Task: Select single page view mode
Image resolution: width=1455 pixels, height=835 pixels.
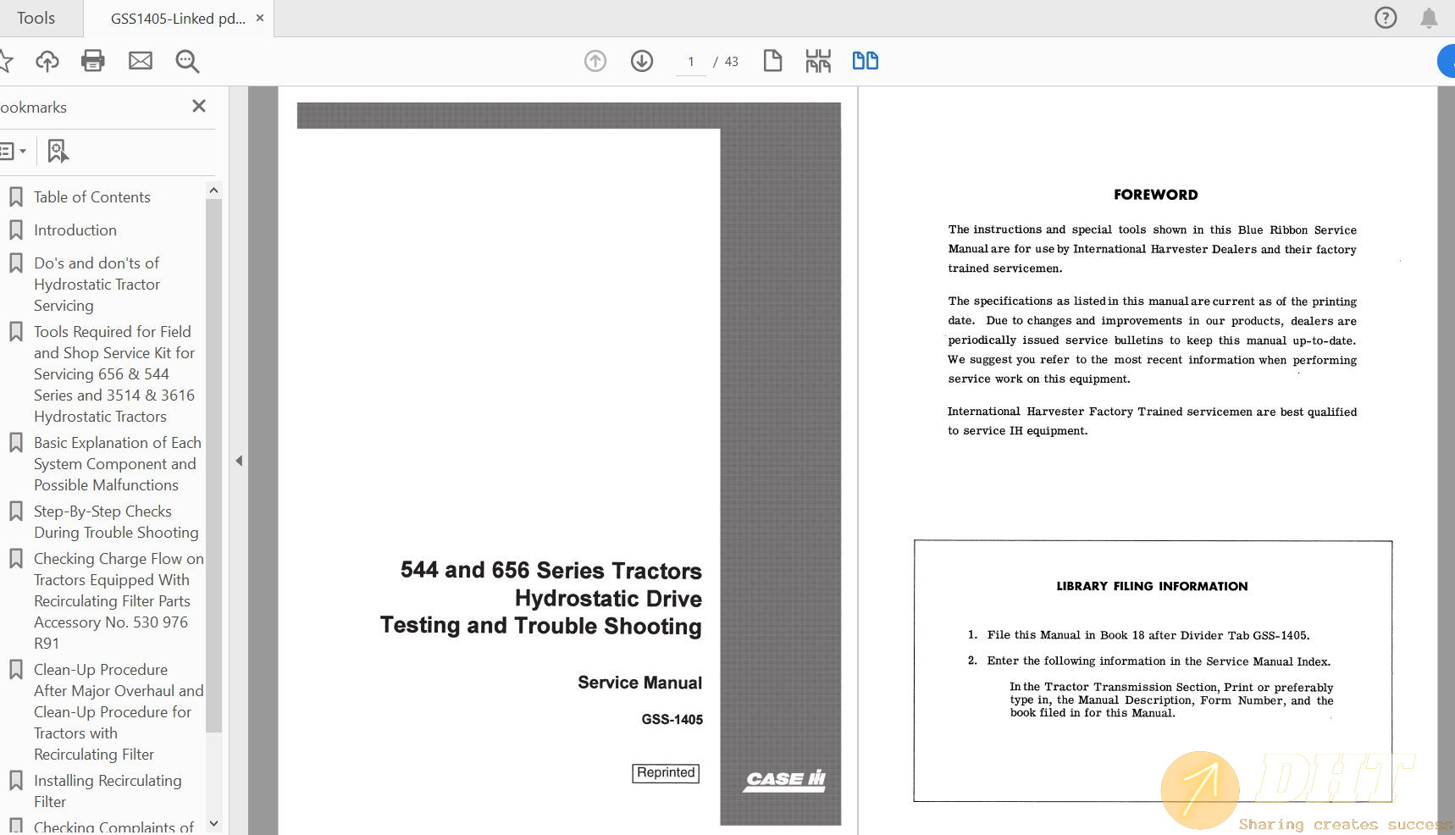Action: (x=772, y=61)
